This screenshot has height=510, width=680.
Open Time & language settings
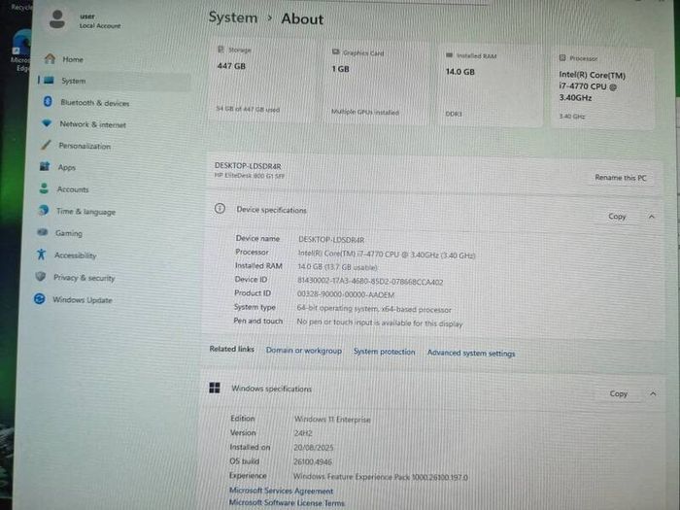(x=85, y=212)
